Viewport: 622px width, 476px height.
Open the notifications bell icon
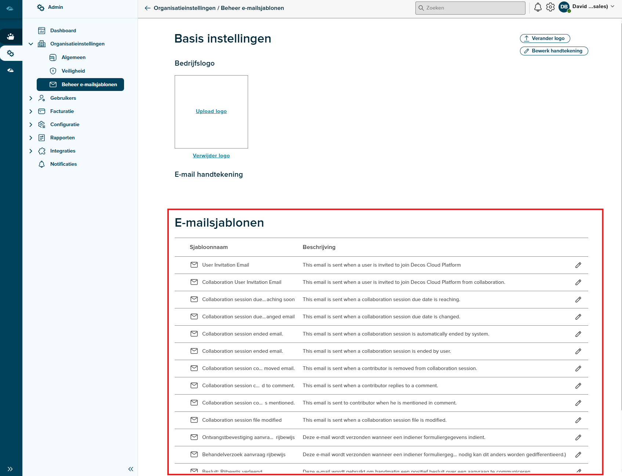point(537,7)
